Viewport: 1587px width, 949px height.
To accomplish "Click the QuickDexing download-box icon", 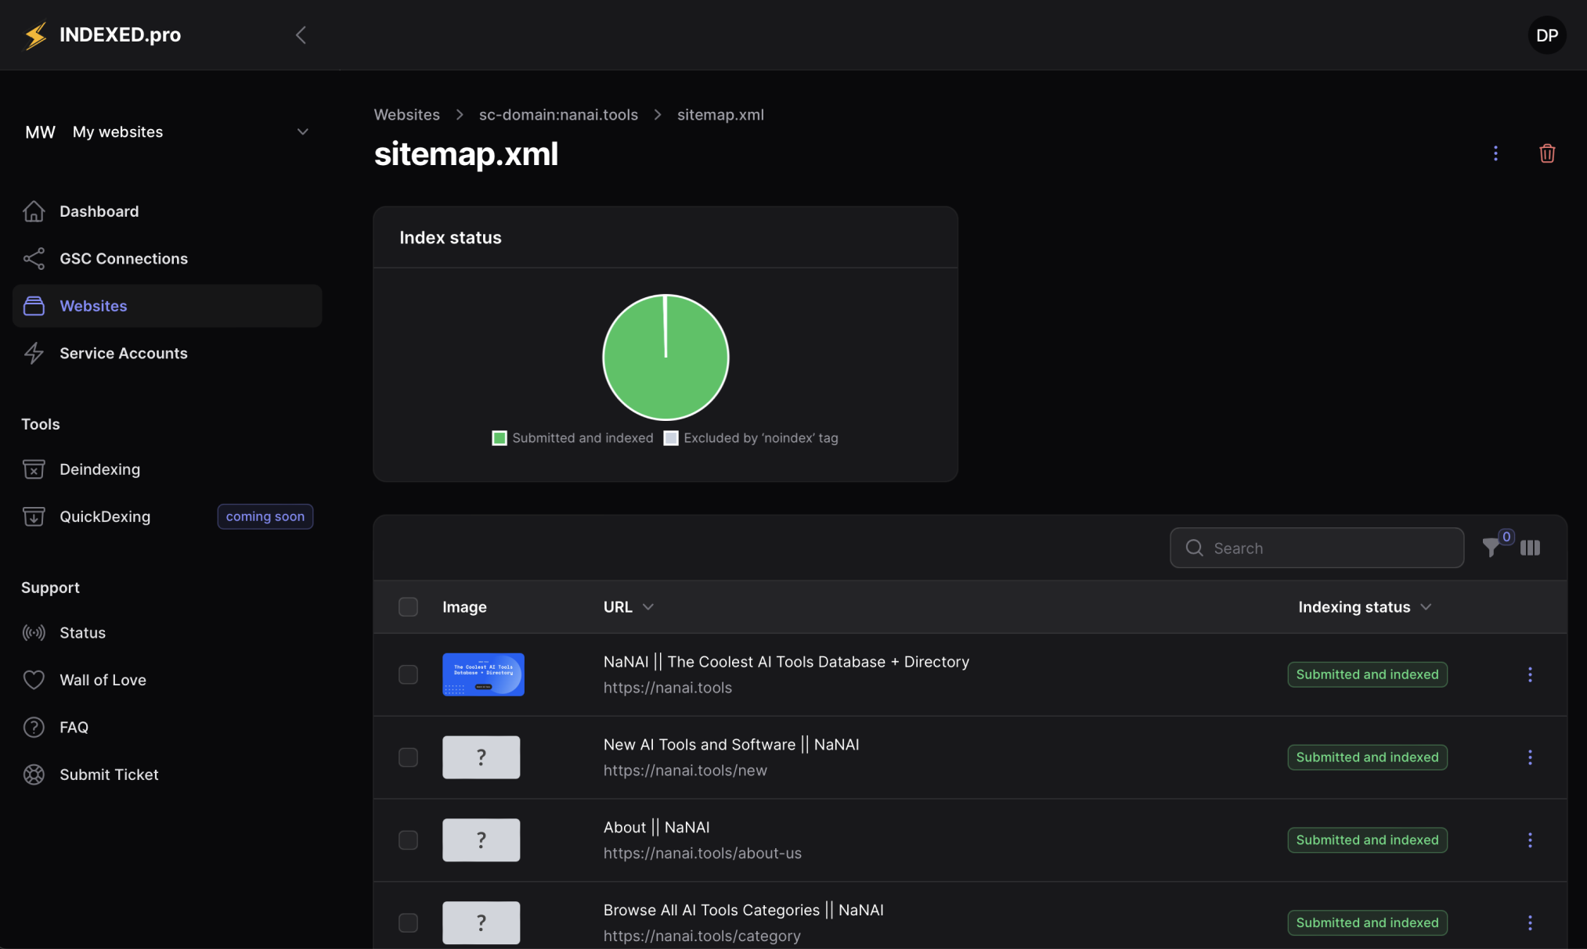I will click(34, 516).
